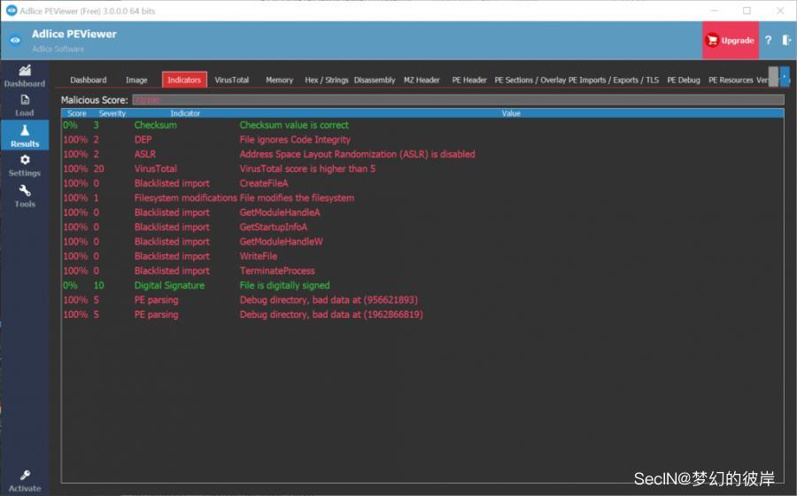Select the DEP indicator row
This screenshot has height=496, width=797.
coord(422,140)
